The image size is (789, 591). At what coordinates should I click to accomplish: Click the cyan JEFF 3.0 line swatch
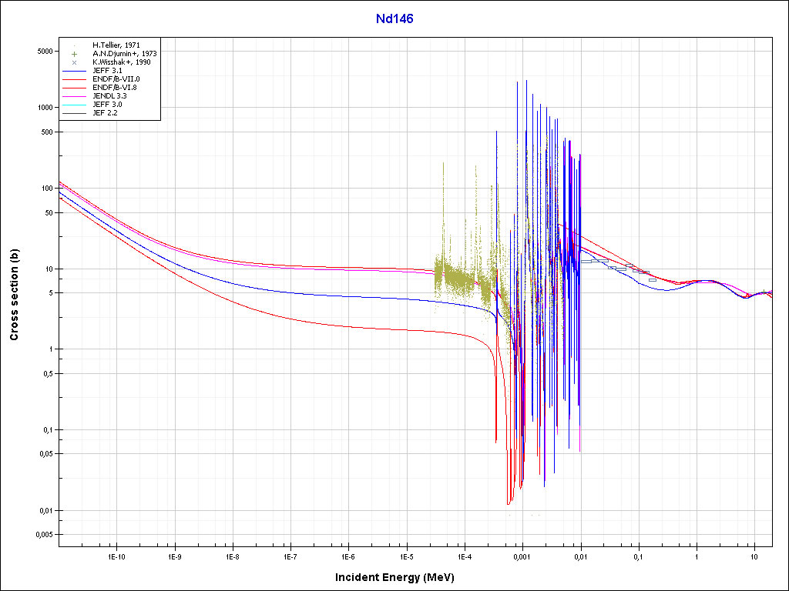coord(75,105)
